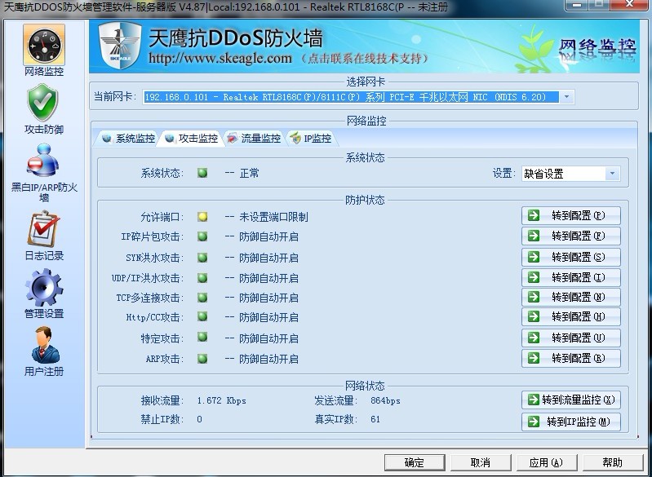Screen dimensions: 652x477
Task: Click the arrow icon on 转到流量监控(X) button
Action: click(x=534, y=400)
